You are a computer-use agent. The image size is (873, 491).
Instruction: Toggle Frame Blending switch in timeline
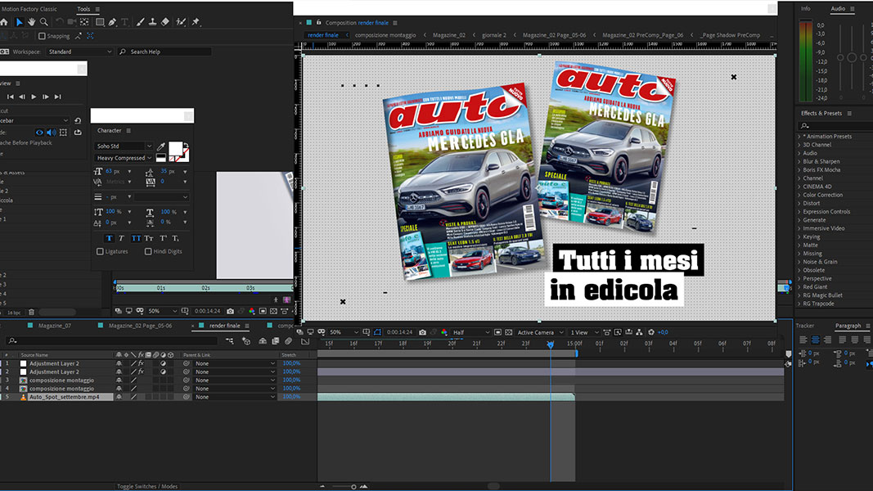pyautogui.click(x=276, y=340)
